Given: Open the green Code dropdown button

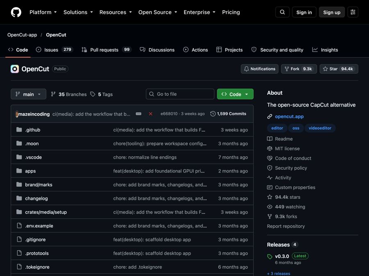Looking at the screenshot, I should (x=235, y=94).
